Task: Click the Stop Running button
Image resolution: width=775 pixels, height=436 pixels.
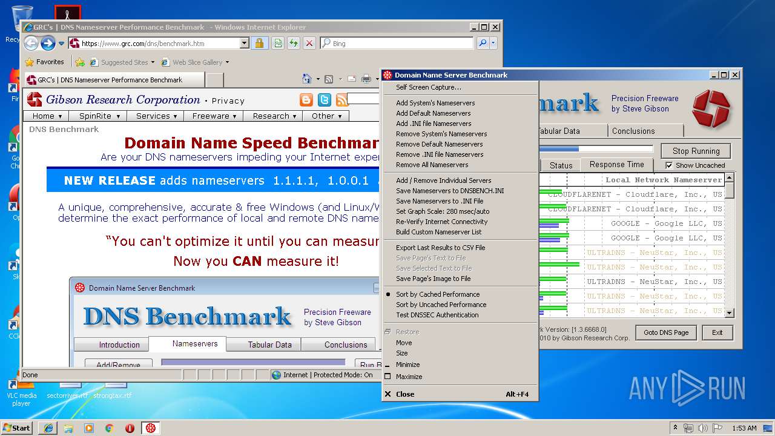Action: click(696, 151)
